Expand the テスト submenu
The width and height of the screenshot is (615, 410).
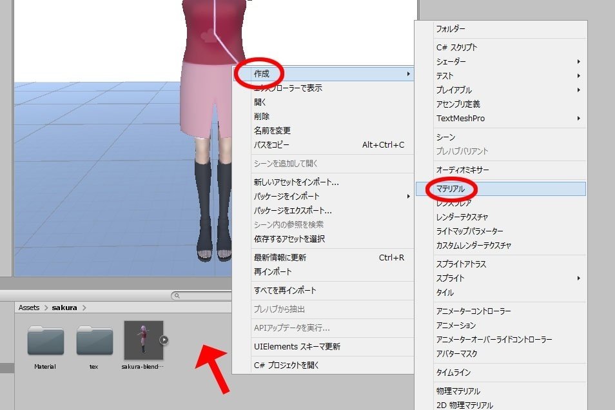click(x=500, y=75)
